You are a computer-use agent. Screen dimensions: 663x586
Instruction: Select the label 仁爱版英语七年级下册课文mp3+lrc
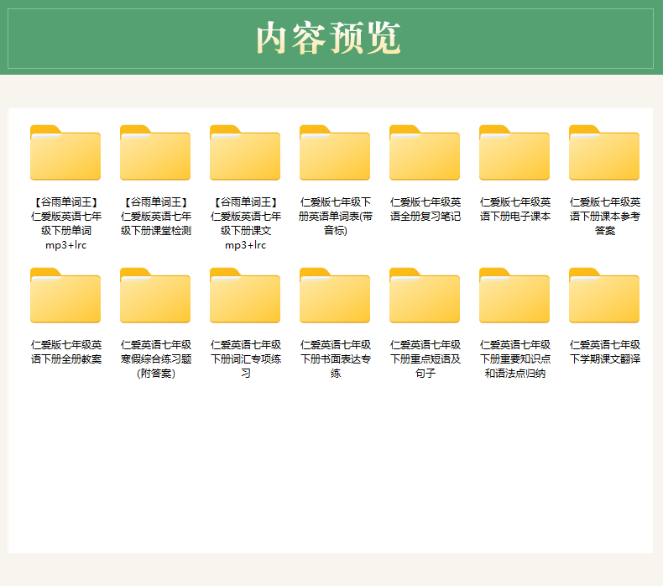246,223
